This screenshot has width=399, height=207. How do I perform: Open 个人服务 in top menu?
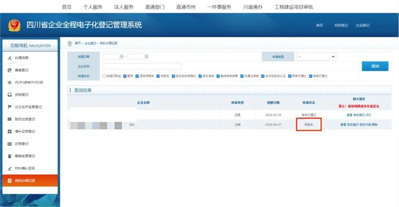tap(93, 7)
